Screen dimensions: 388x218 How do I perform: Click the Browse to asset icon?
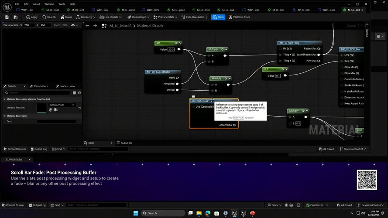16,17
